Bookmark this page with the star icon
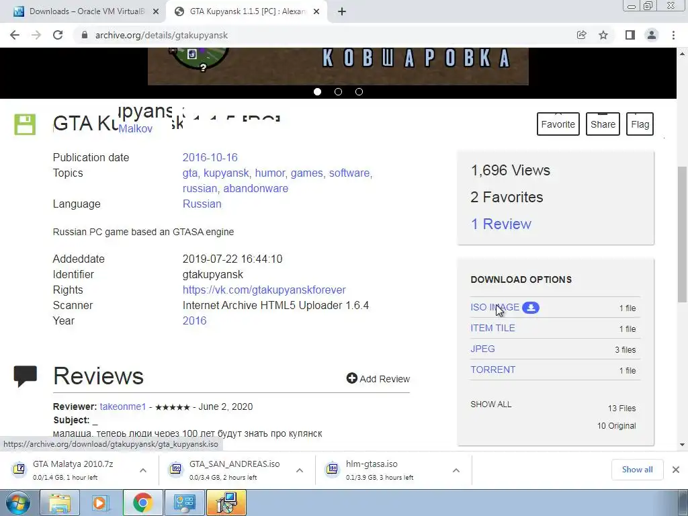Viewport: 688px width, 516px height. (603, 35)
